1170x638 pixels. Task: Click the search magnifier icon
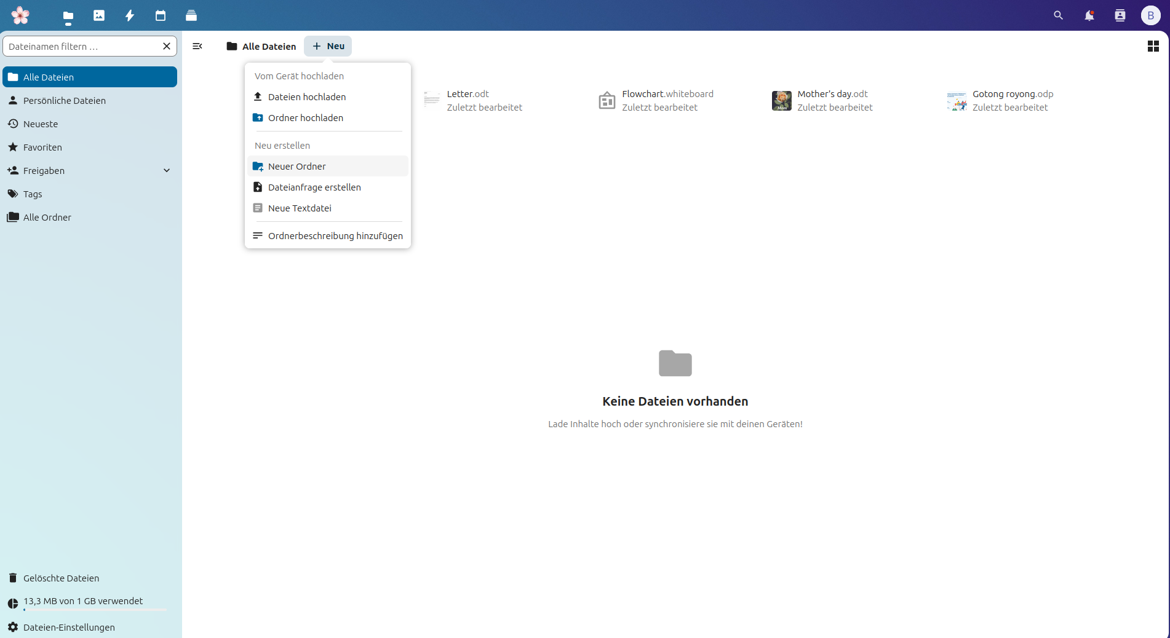click(x=1058, y=15)
